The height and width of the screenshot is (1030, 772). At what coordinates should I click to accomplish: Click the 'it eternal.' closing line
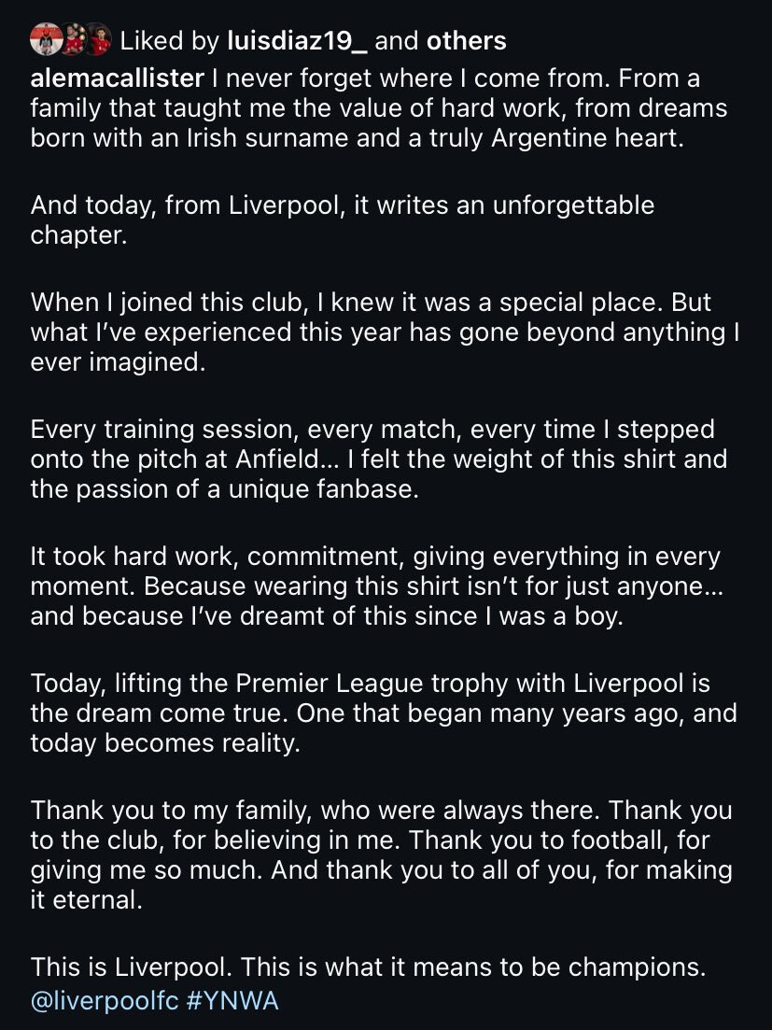(x=86, y=899)
